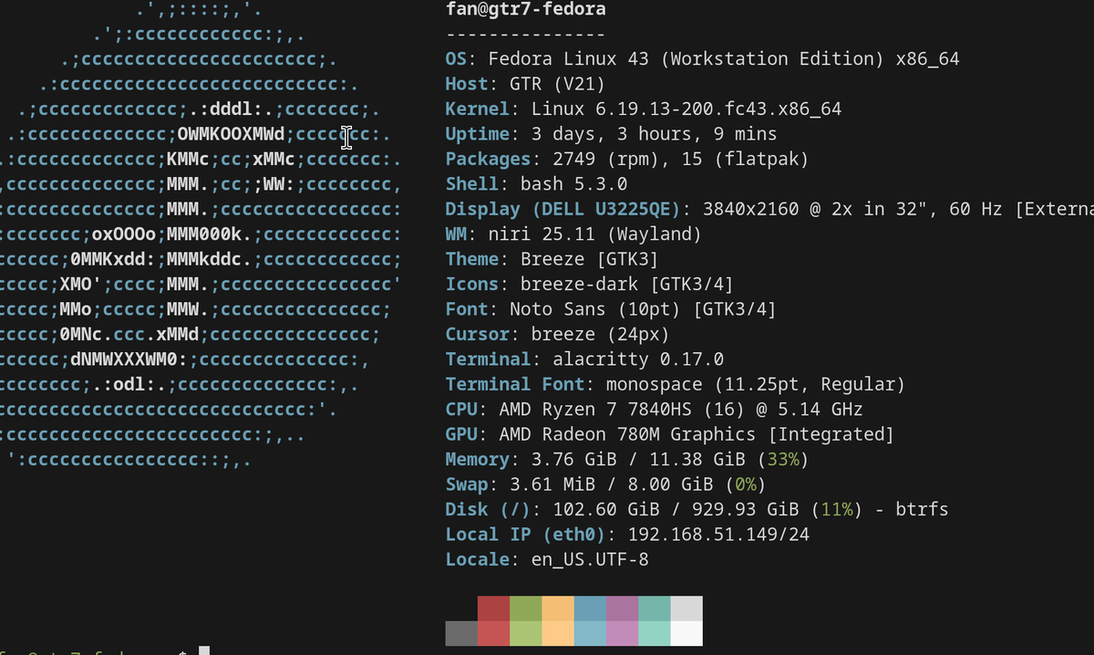1094x655 pixels.
Task: Select the lighter red palette swatch
Action: click(x=493, y=633)
